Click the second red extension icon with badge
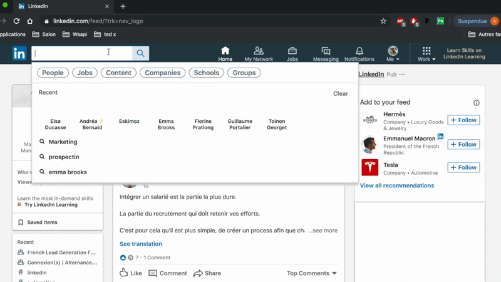This screenshot has width=501, height=282. 415,21
